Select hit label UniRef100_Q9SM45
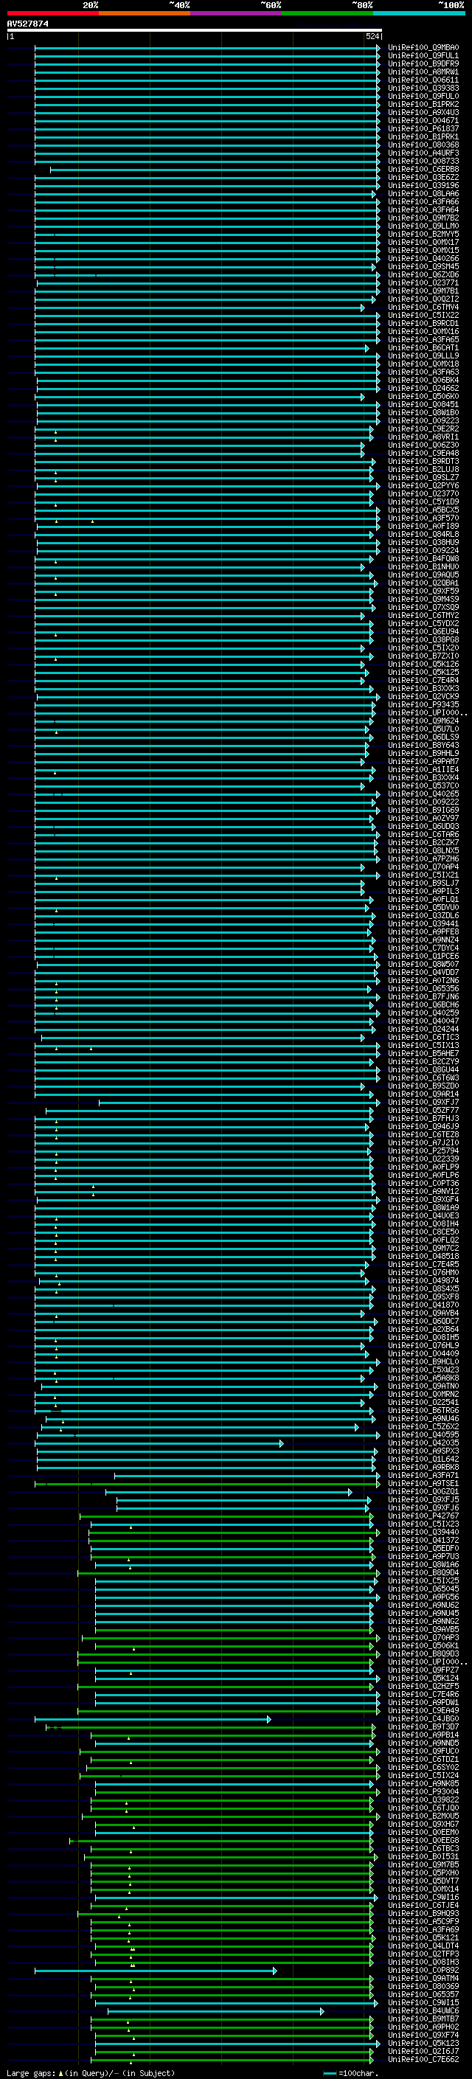The image size is (472, 2079). (423, 266)
